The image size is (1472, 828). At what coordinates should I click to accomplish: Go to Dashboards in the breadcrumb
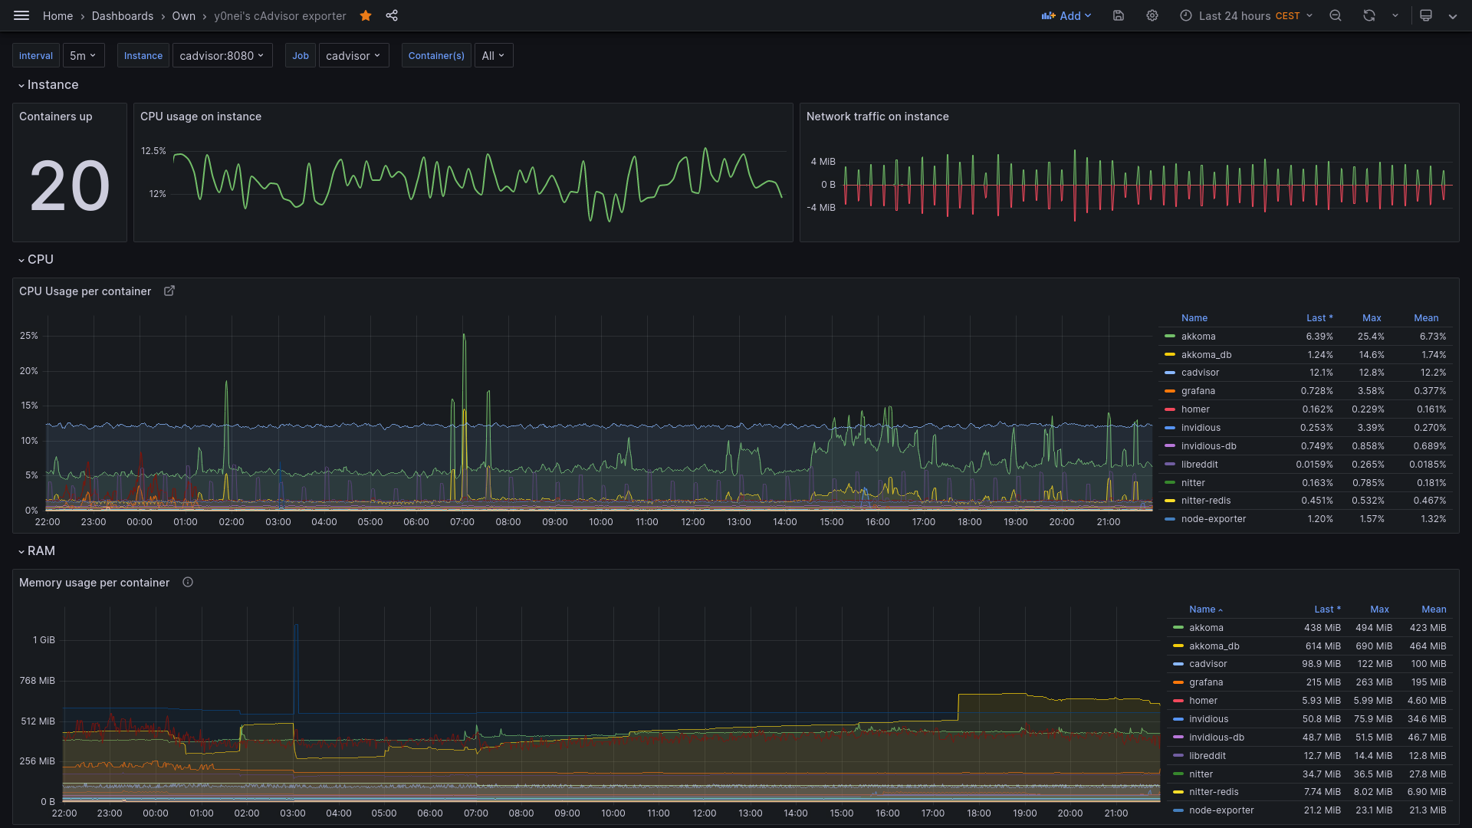click(x=123, y=15)
